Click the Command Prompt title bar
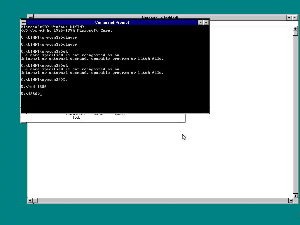 112,22
